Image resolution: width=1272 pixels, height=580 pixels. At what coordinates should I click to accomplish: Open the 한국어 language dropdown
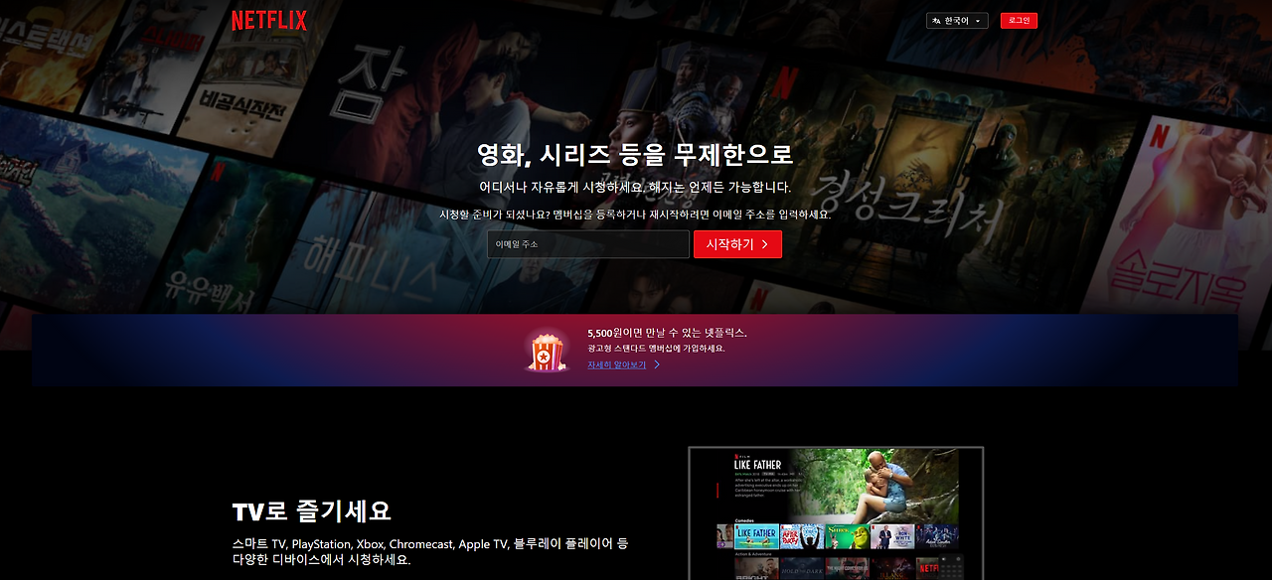coord(957,21)
